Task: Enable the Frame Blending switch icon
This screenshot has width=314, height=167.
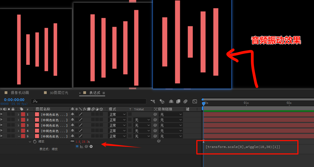Action: 178,101
